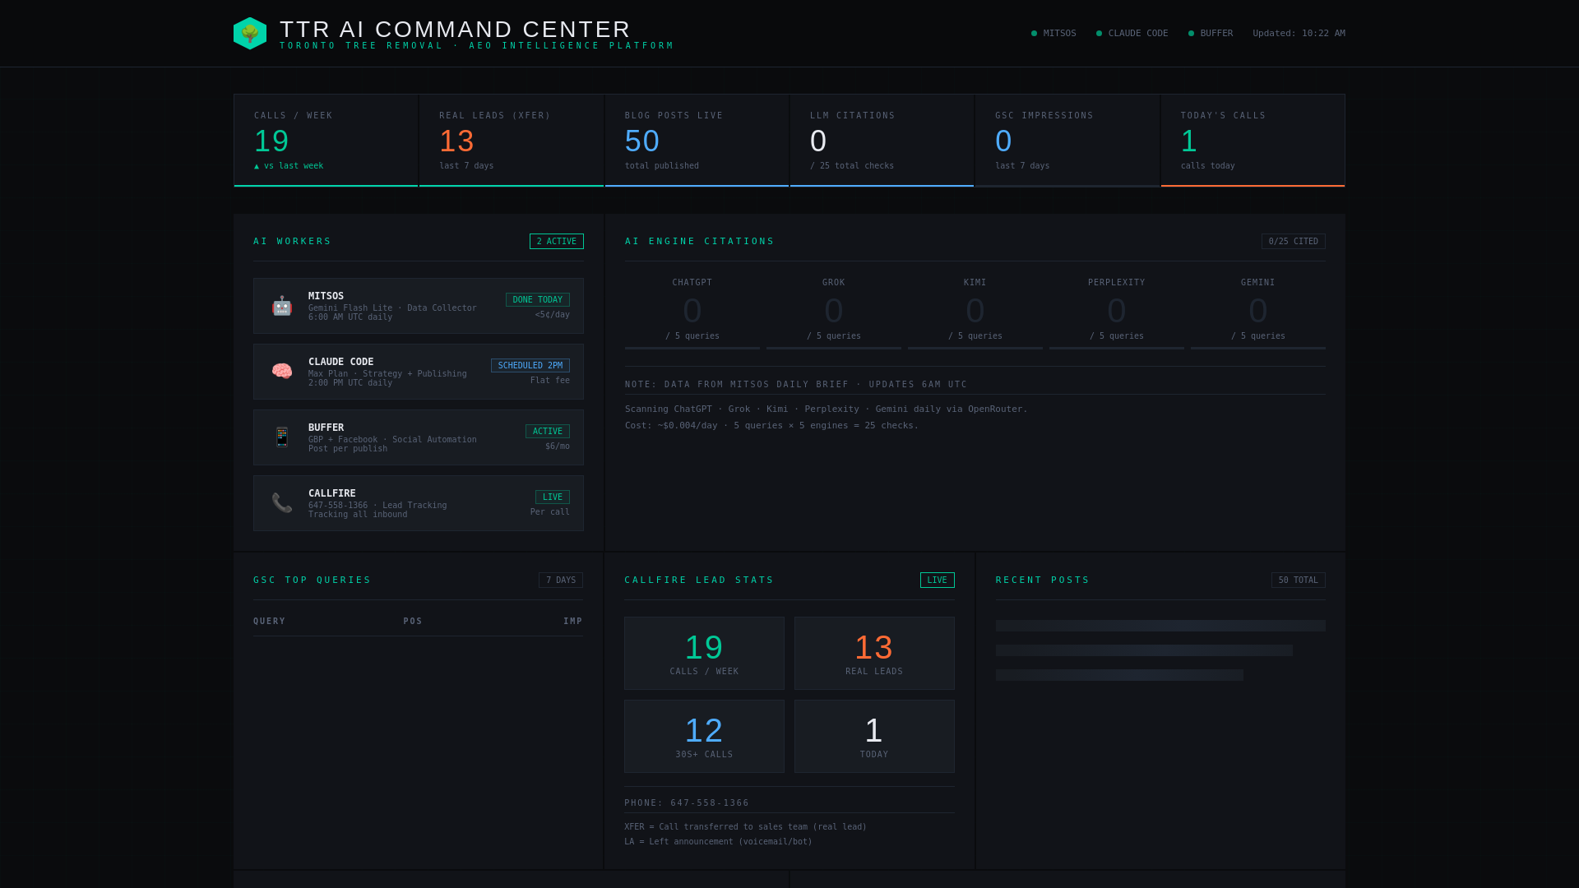
Task: Click the ChatGPT progress bar under 5 queries
Action: point(692,349)
